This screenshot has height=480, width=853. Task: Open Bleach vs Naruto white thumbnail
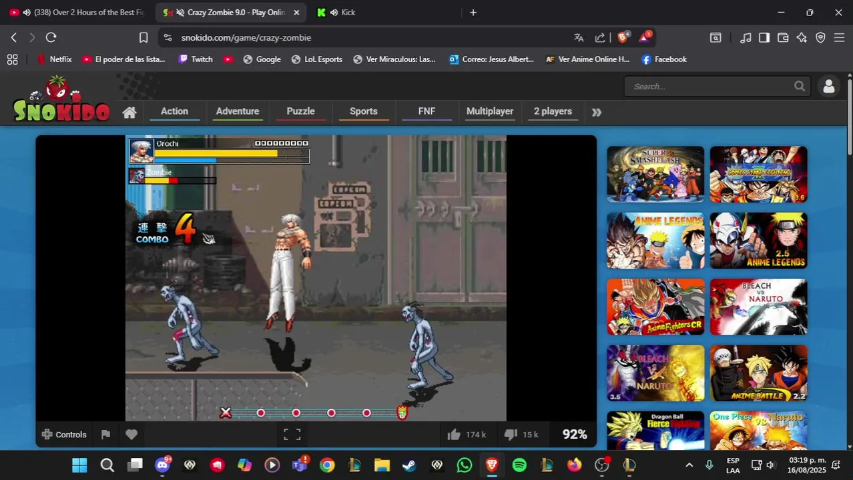point(758,307)
